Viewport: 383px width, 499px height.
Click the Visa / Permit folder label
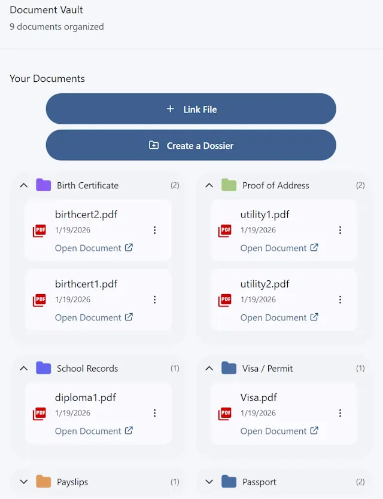[x=268, y=368]
